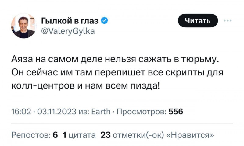Click the repost count number 6
This screenshot has width=244, height=146.
[55, 135]
